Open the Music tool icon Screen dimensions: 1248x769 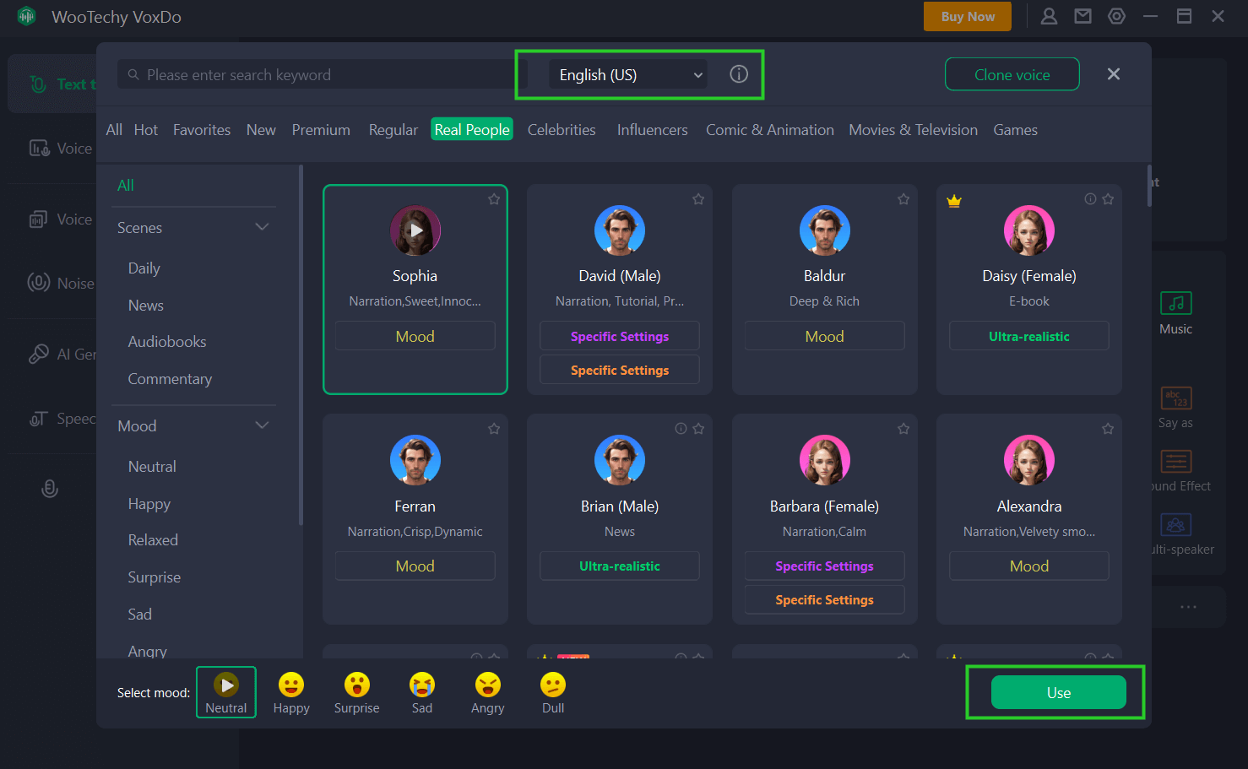(x=1175, y=304)
